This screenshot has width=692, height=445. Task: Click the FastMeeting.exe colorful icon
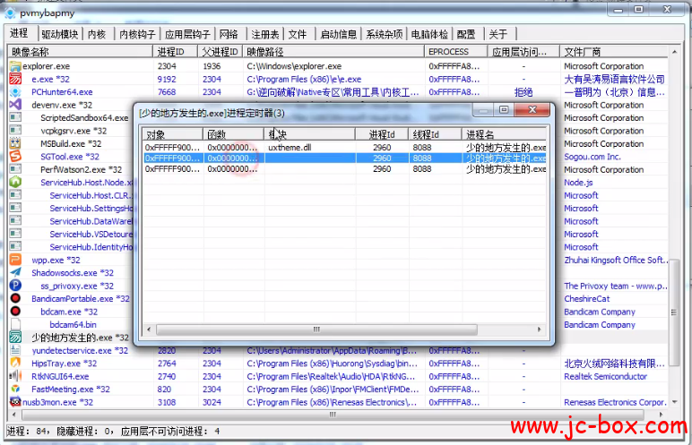(15, 389)
